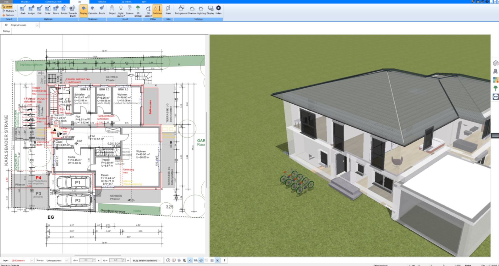Open the 2D Views tab

(x=126, y=2)
